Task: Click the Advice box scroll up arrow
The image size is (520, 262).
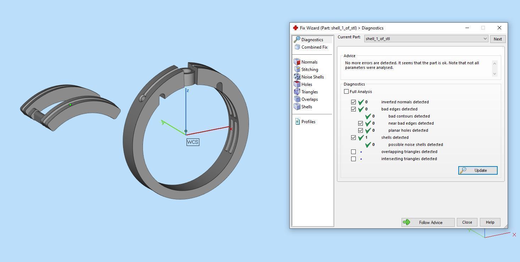Action: 494,63
